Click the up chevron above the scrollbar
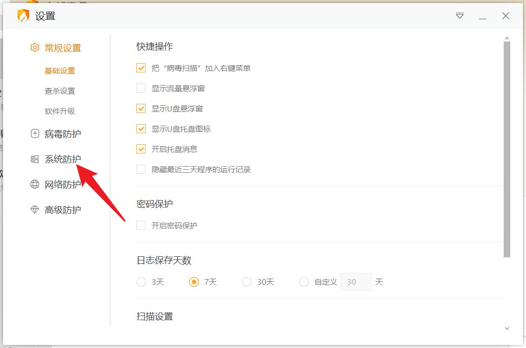Image resolution: width=526 pixels, height=348 pixels. tap(507, 37)
